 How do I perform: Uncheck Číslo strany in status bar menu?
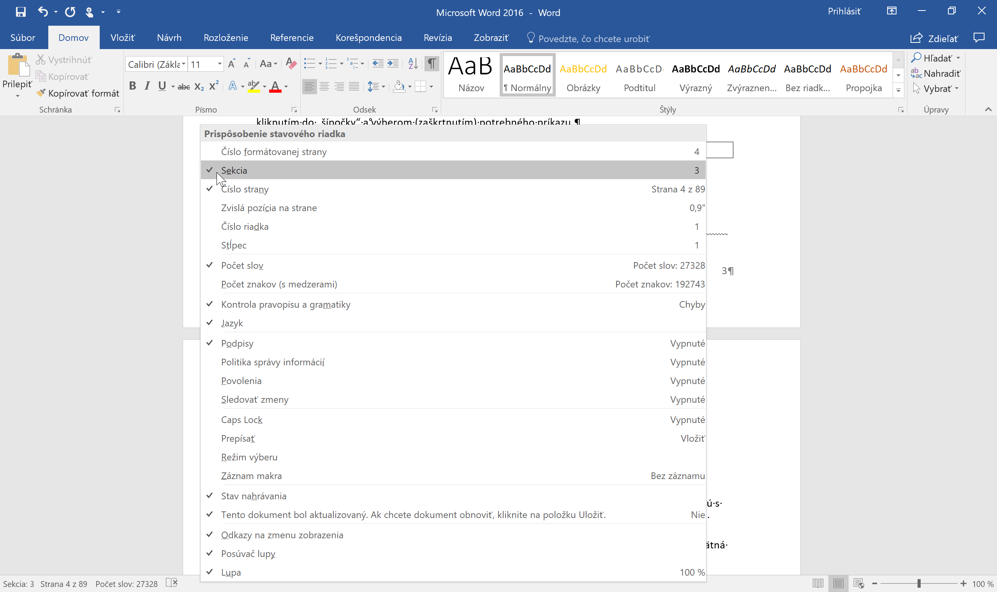point(453,189)
